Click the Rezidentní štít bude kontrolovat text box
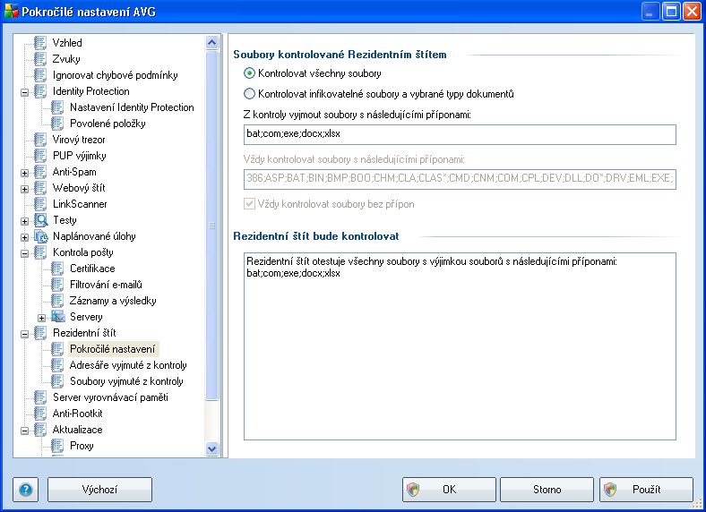 click(x=460, y=346)
